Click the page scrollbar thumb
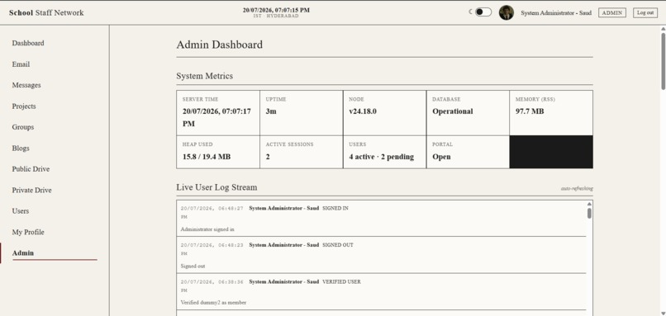Image resolution: width=666 pixels, height=316 pixels. tap(663, 61)
